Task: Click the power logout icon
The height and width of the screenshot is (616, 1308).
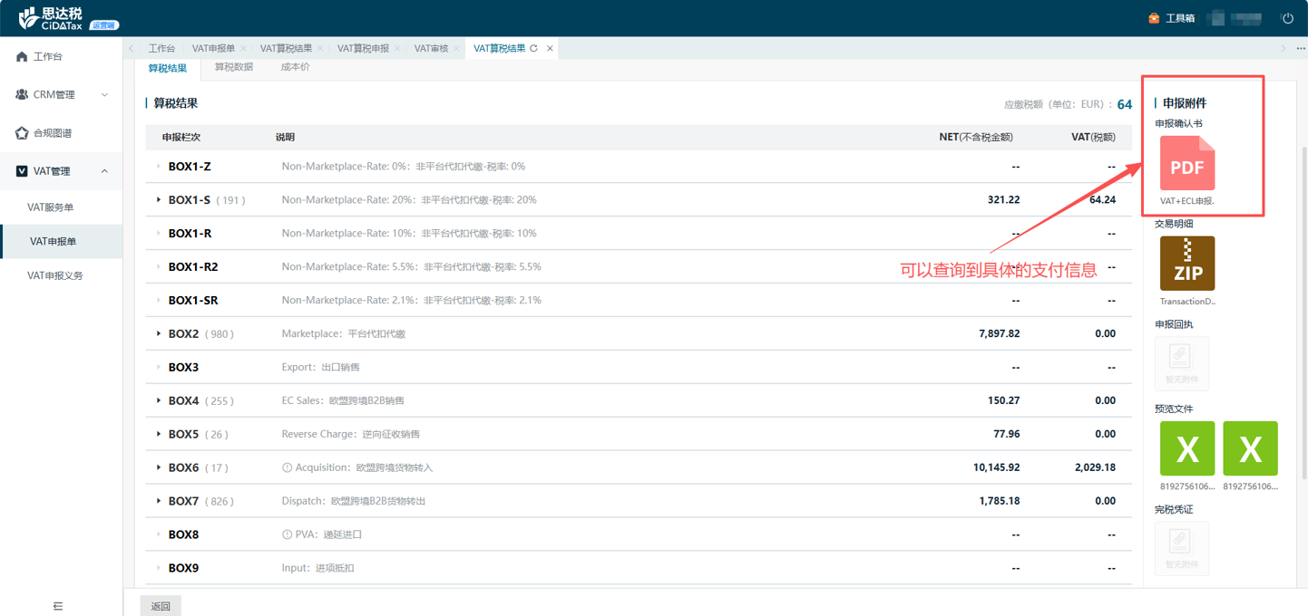Action: pyautogui.click(x=1287, y=18)
